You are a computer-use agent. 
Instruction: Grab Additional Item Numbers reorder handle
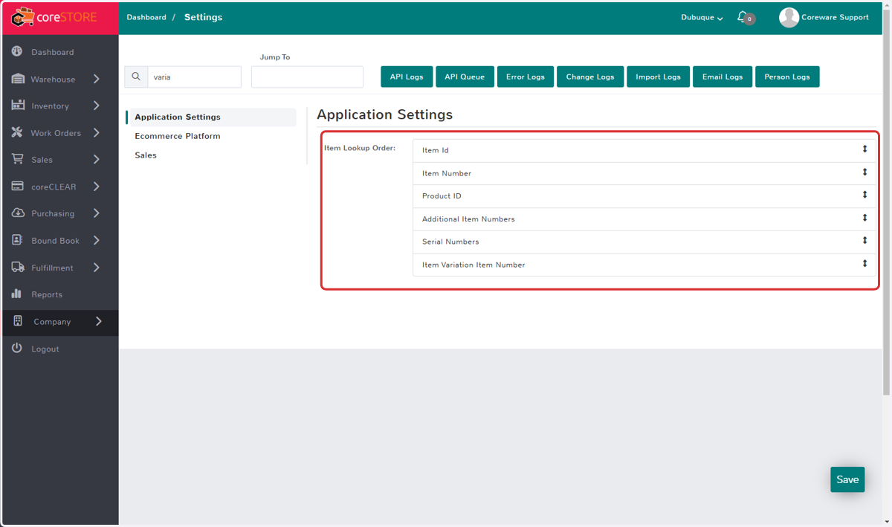(864, 218)
